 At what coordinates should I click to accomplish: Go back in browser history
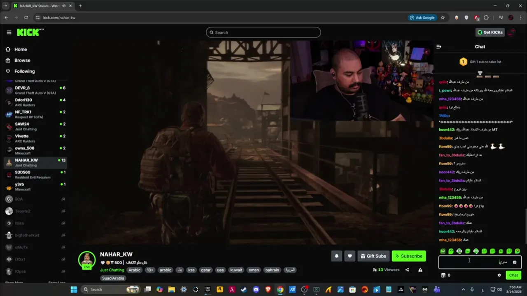pos(6,18)
